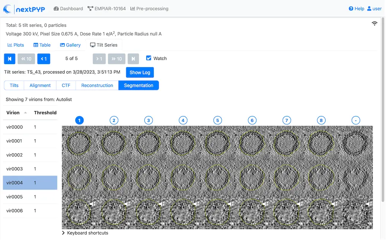Select threshold column number 6
The width and height of the screenshot is (389, 242).
click(252, 120)
